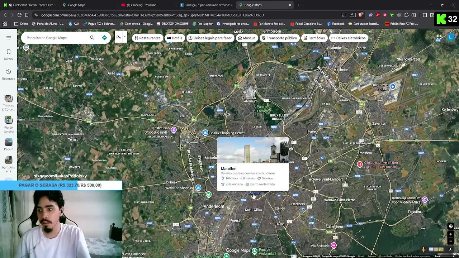Filter map by Restaurantes
This screenshot has width=459, height=258.
tap(147, 38)
